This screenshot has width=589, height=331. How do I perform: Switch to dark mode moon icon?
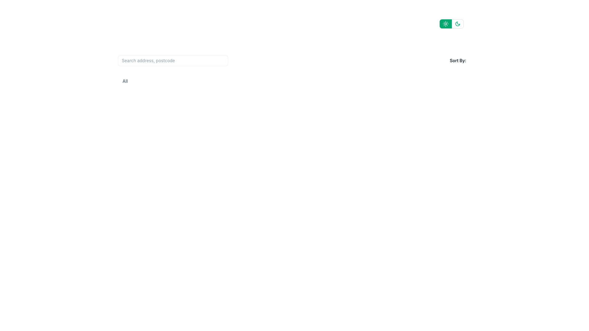458,24
